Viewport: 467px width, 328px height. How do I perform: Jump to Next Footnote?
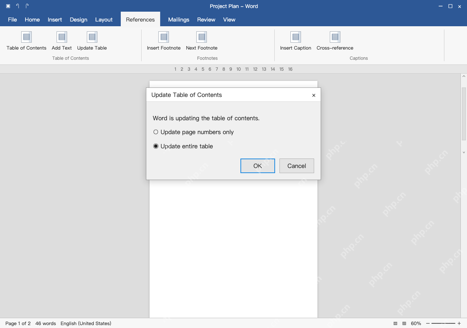click(201, 41)
